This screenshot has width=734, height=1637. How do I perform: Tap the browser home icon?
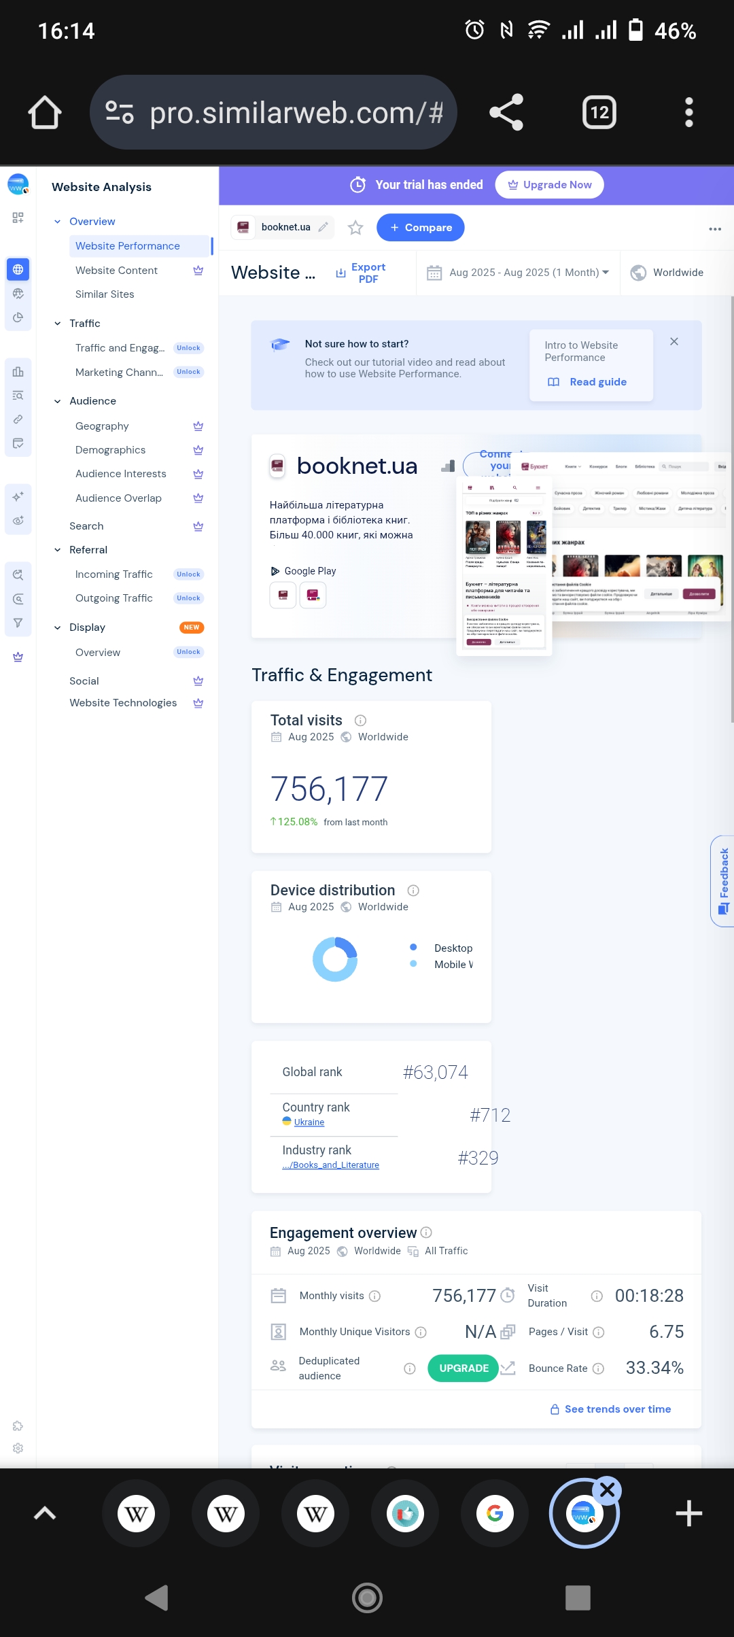(45, 112)
